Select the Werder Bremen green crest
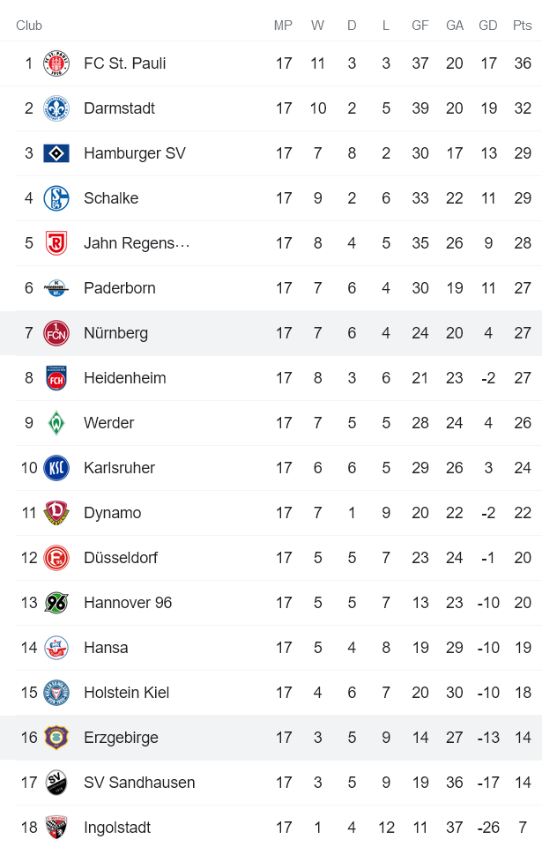542x854 pixels. 56,422
